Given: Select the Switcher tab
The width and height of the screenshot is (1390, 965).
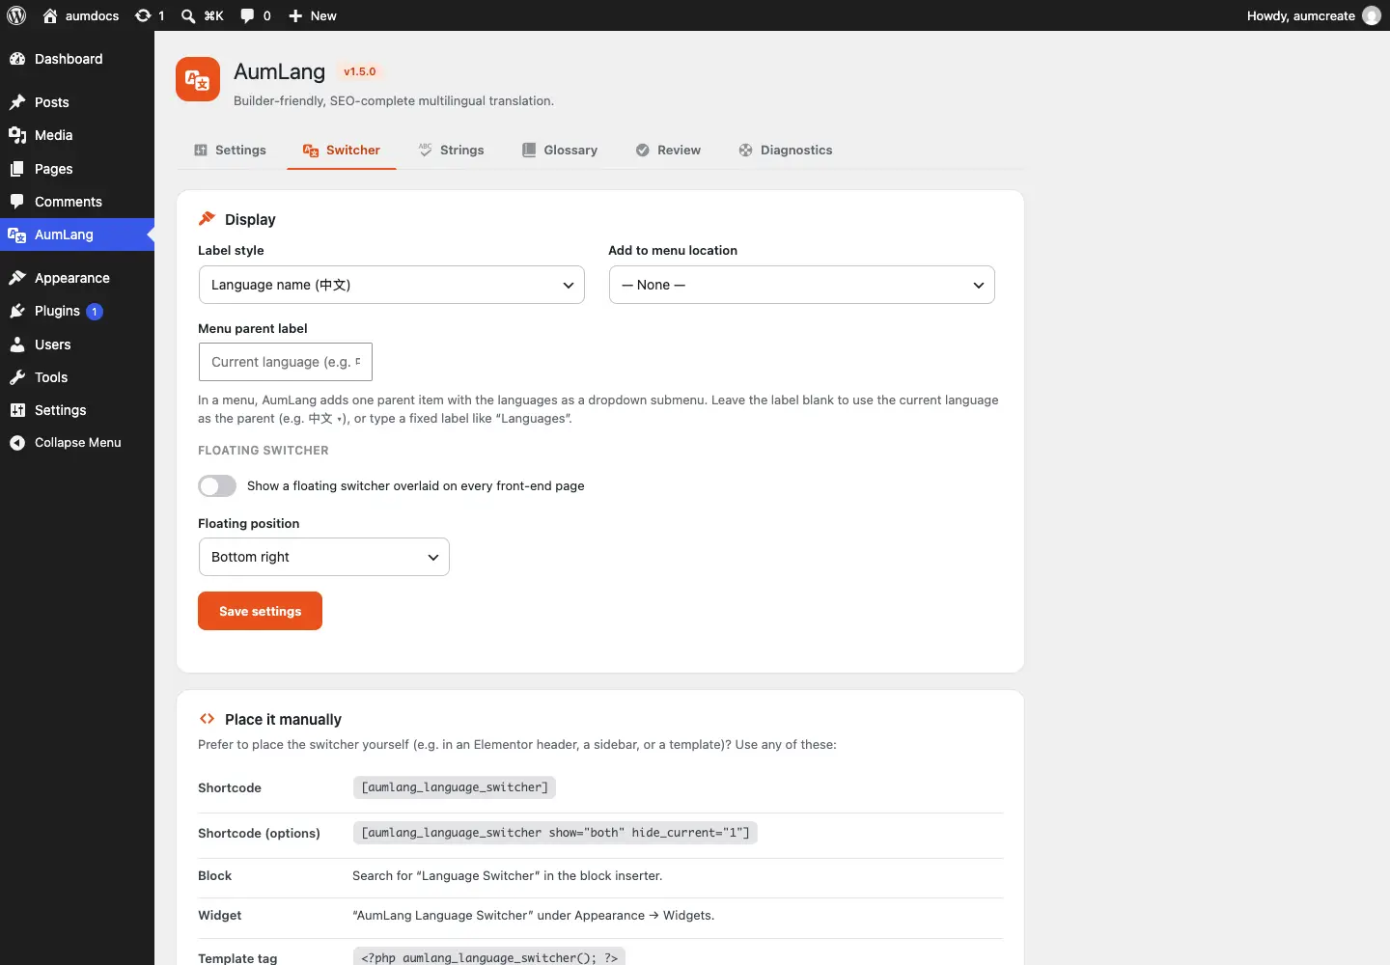Looking at the screenshot, I should click(342, 151).
